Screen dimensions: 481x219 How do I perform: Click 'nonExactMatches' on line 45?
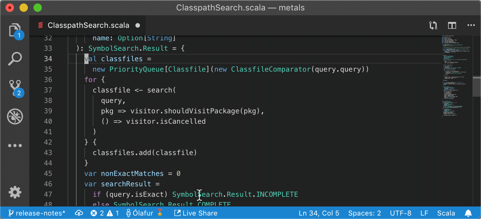(132, 173)
